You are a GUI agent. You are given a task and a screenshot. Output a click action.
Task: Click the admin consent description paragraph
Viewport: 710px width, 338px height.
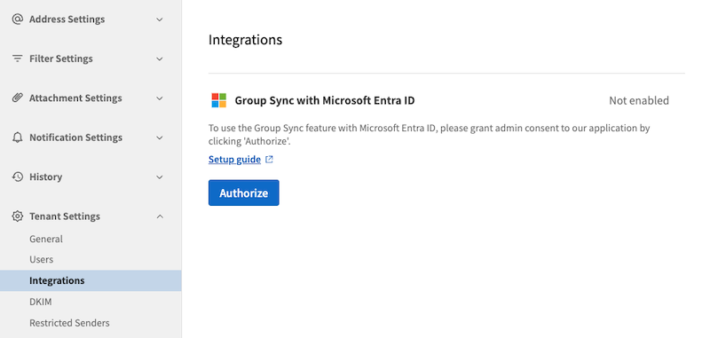(x=430, y=134)
